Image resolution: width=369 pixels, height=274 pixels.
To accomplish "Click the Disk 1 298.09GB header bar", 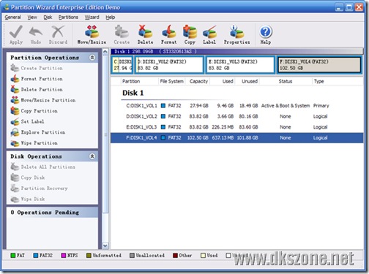I will [236, 51].
